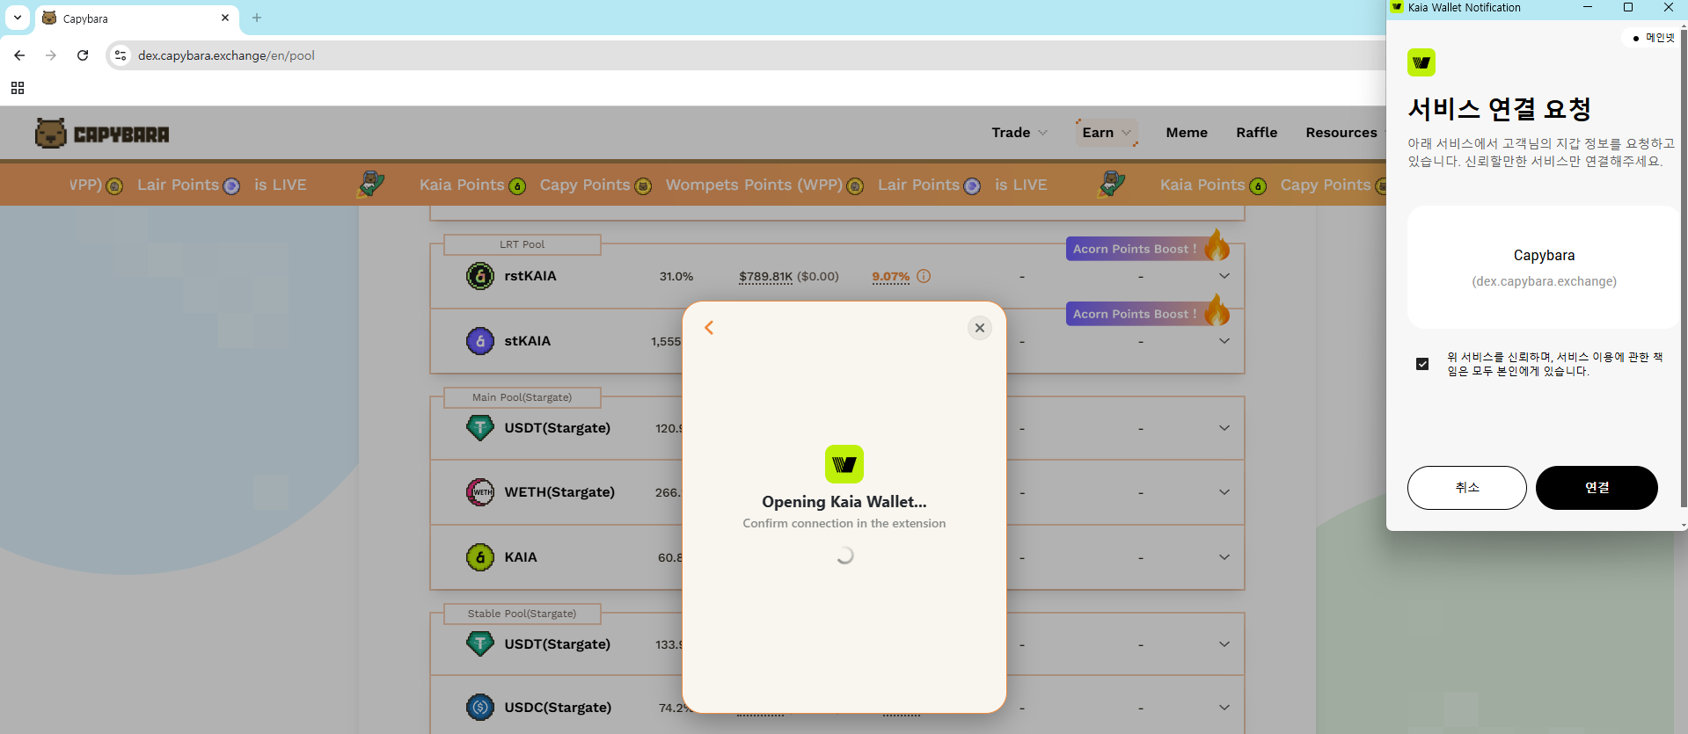Open the apps grid in the bookmarks bar

coord(18,88)
